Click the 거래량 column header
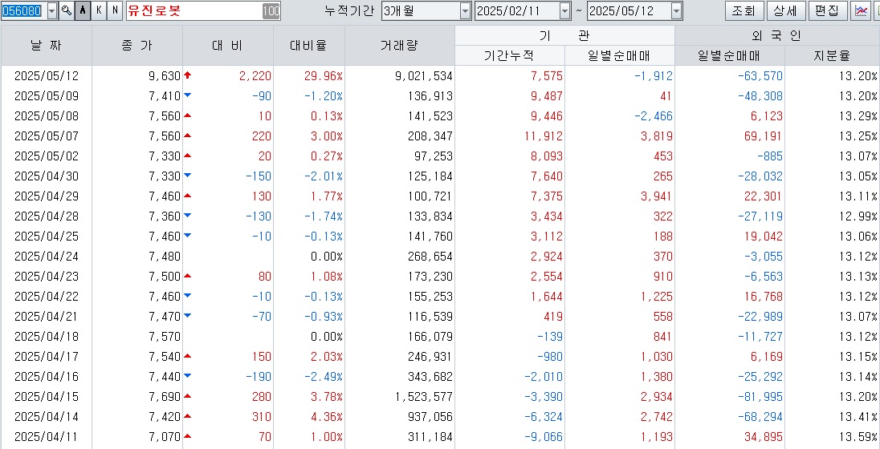 (400, 46)
